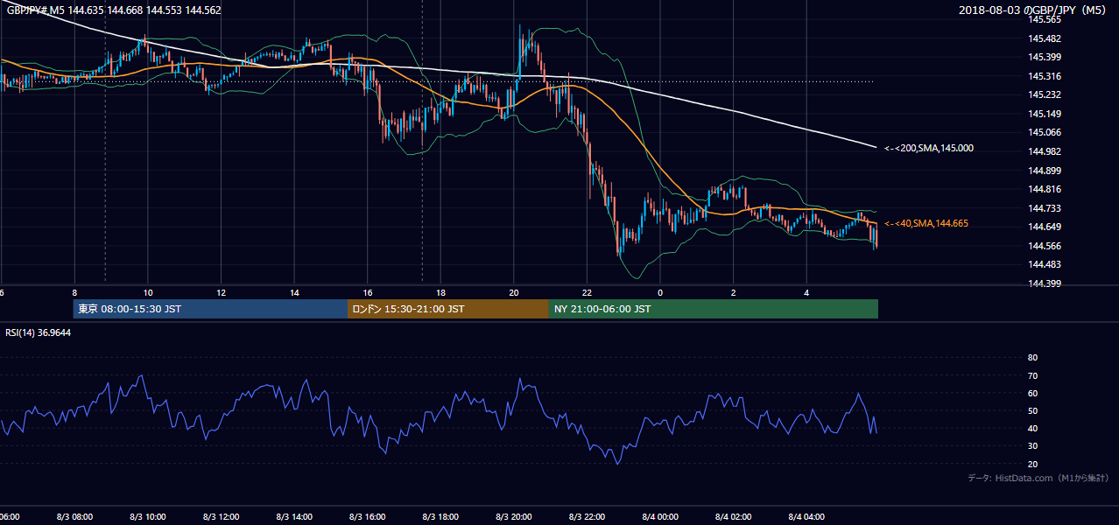This screenshot has width=1119, height=525.
Task: Click price level 144.649 on the axis
Action: (1044, 227)
